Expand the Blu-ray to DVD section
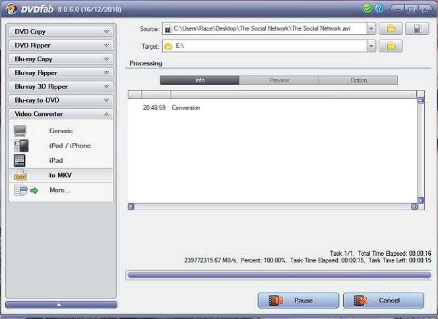 tap(61, 100)
